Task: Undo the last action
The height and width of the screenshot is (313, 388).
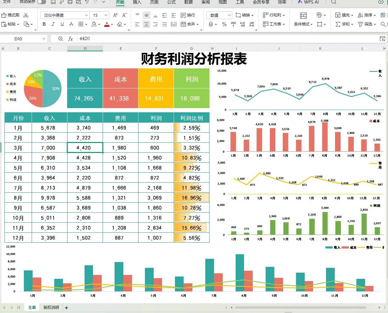Action: (87, 2)
